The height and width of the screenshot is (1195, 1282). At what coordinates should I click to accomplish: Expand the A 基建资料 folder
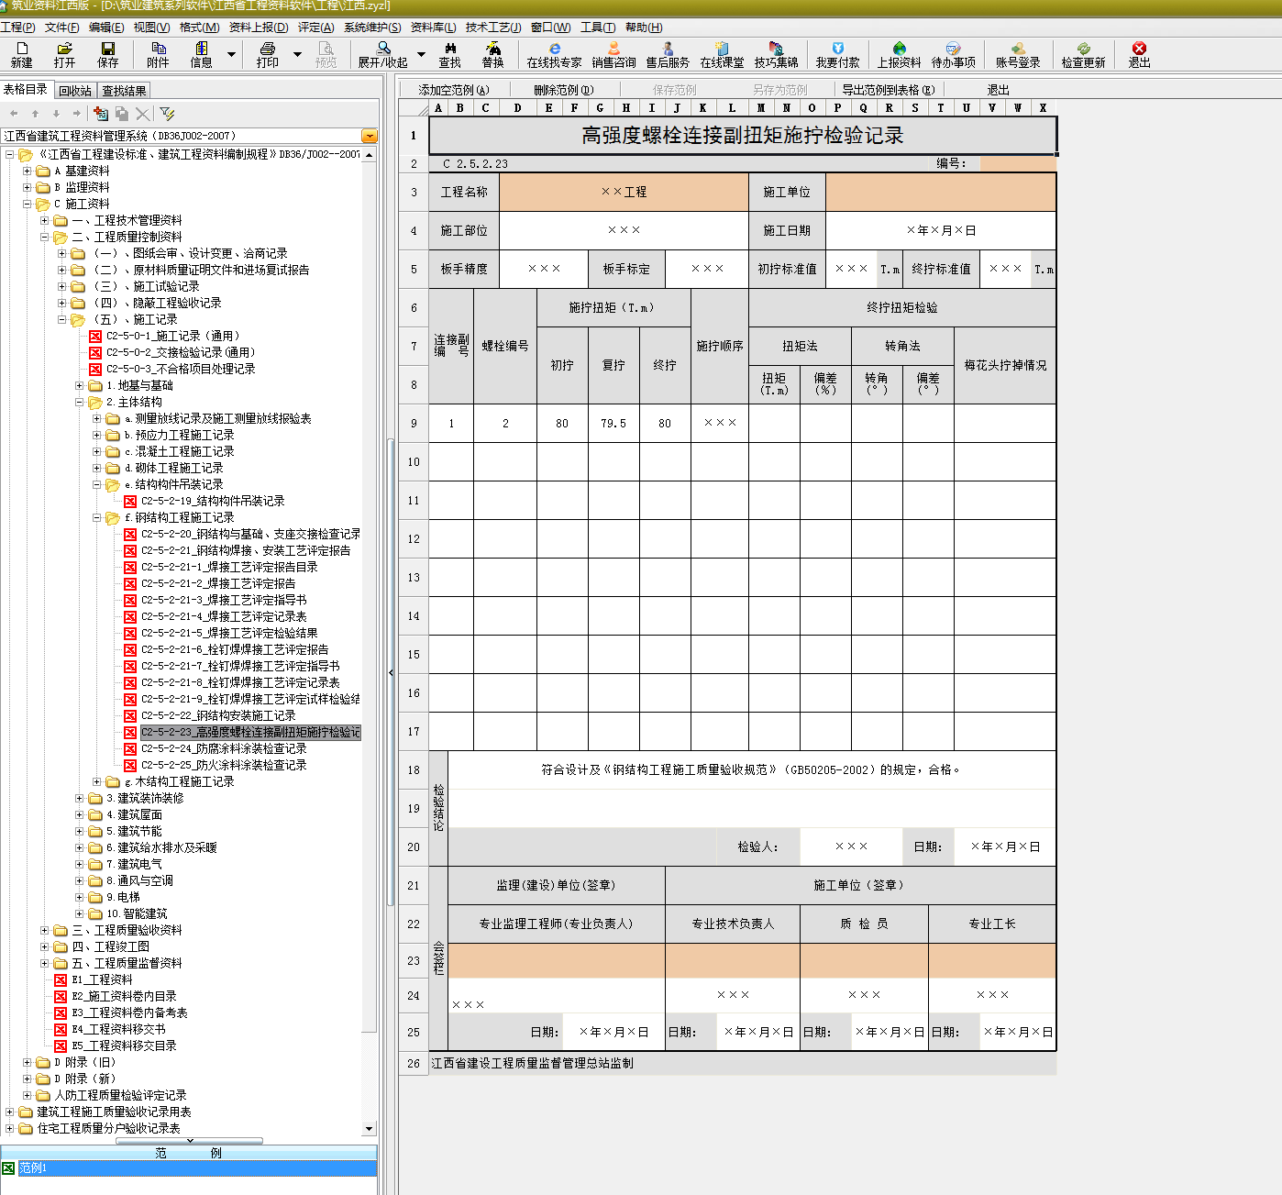(28, 171)
